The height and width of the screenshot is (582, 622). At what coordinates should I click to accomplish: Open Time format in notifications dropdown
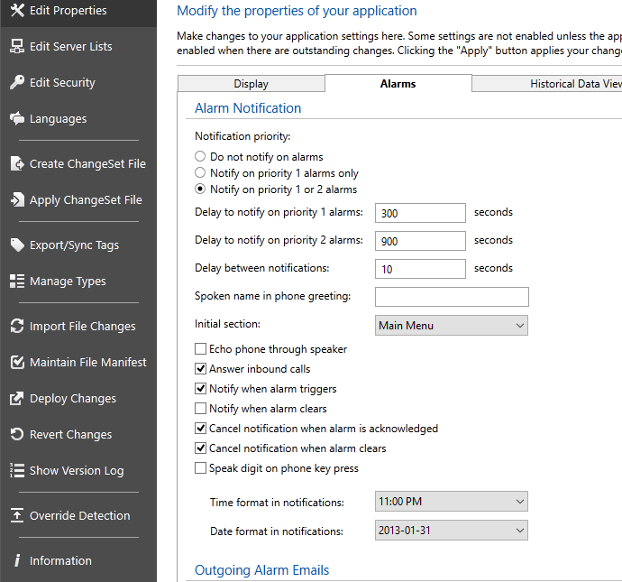(452, 502)
